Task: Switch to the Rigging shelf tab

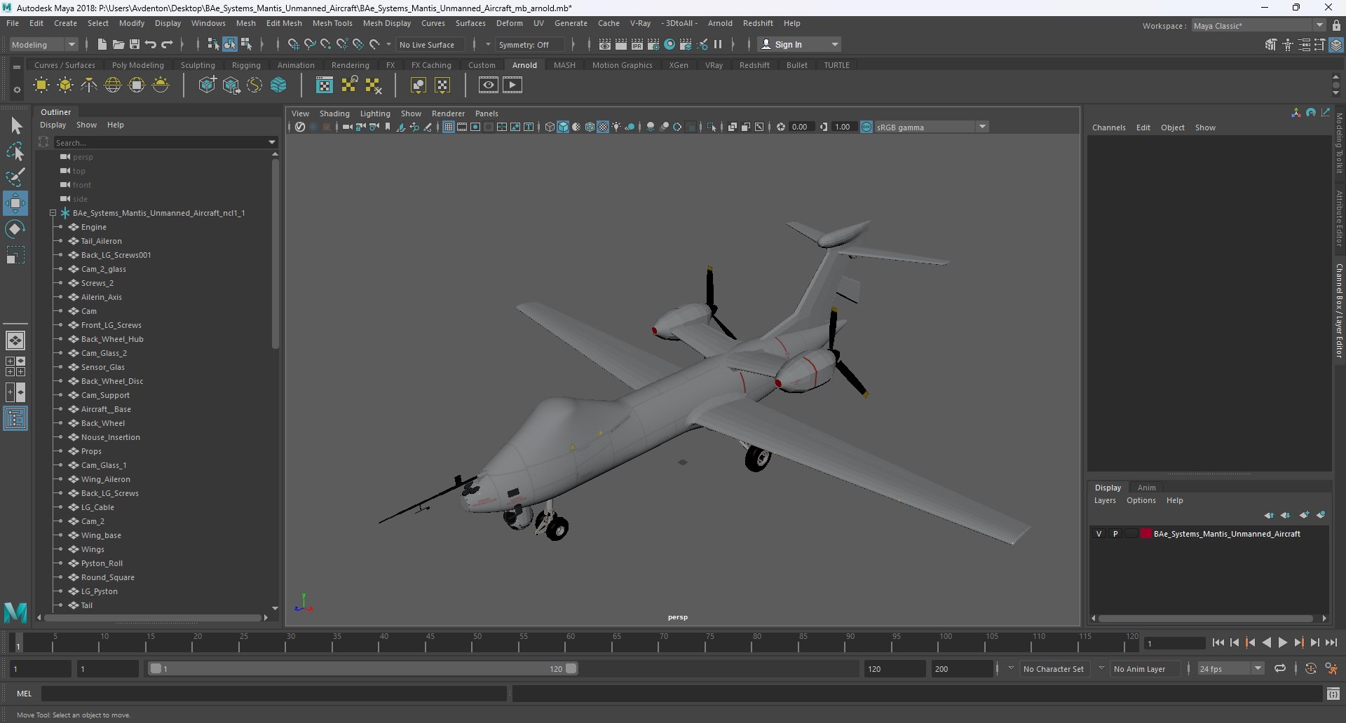Action: (x=246, y=65)
